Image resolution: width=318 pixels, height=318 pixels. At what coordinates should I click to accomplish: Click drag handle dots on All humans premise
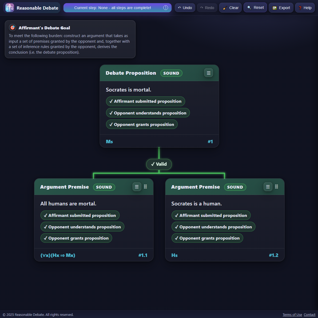tap(145, 187)
